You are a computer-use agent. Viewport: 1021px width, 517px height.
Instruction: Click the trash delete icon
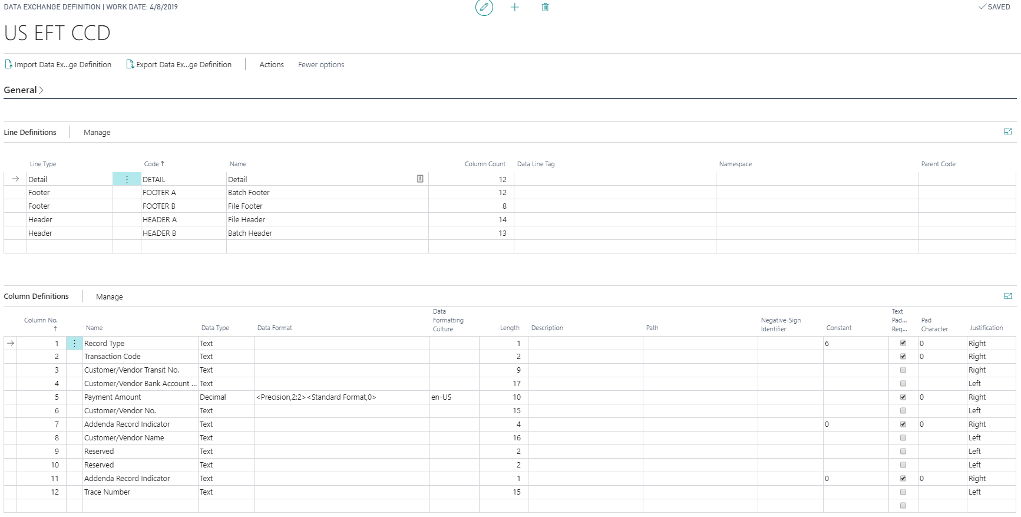pyautogui.click(x=545, y=7)
